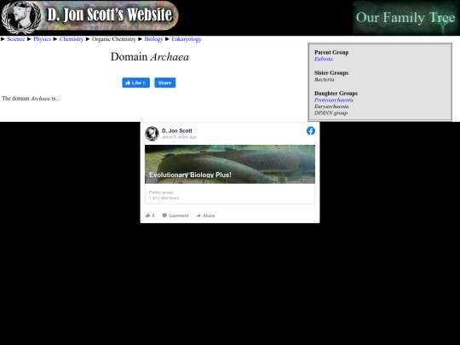Click the Organic Chemistry breadcrumb text
Viewport: 460px width, 345px height.
point(114,39)
